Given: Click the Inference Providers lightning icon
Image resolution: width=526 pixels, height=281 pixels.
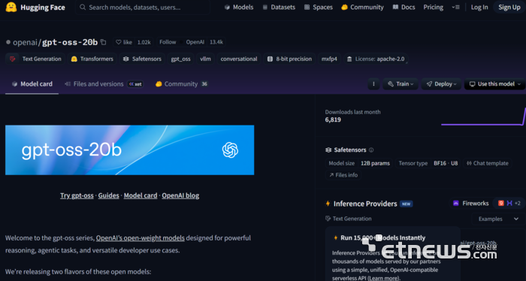Looking at the screenshot, I should coord(328,204).
